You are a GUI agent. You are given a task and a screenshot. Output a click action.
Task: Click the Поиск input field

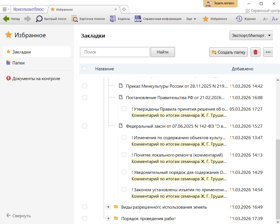point(115,52)
